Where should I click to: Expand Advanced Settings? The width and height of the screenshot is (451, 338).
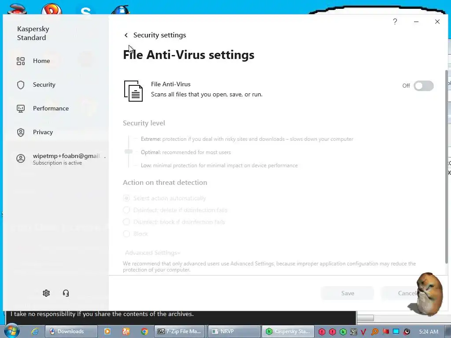(153, 253)
